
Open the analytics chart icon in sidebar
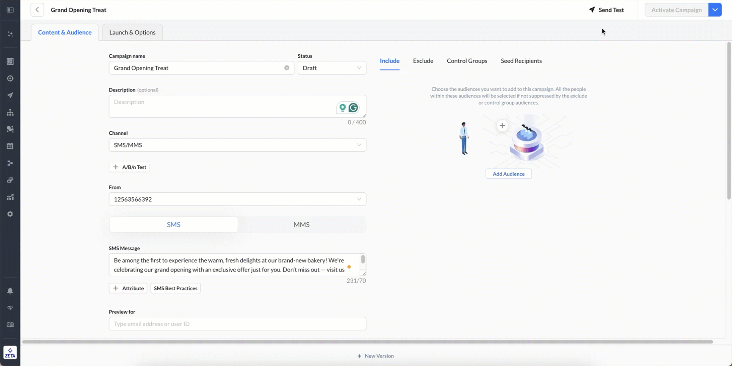pyautogui.click(x=10, y=197)
